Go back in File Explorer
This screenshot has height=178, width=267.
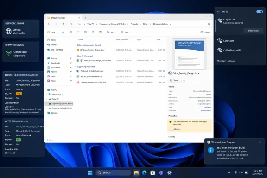[49, 24]
